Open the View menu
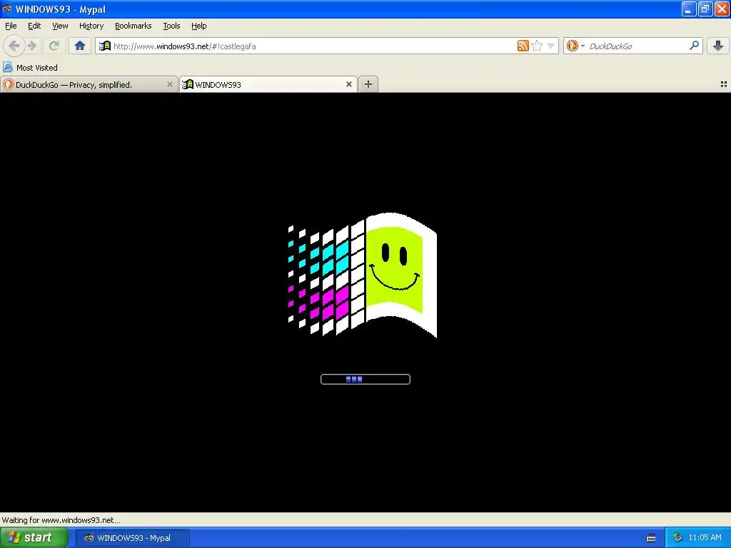 click(60, 26)
